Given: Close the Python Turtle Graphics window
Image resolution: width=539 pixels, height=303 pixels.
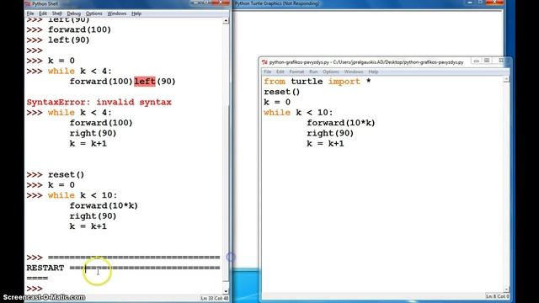Looking at the screenshot, I should pos(494,3).
